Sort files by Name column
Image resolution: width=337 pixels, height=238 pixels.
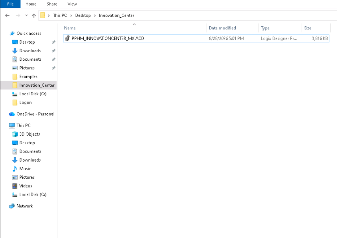[x=70, y=28]
